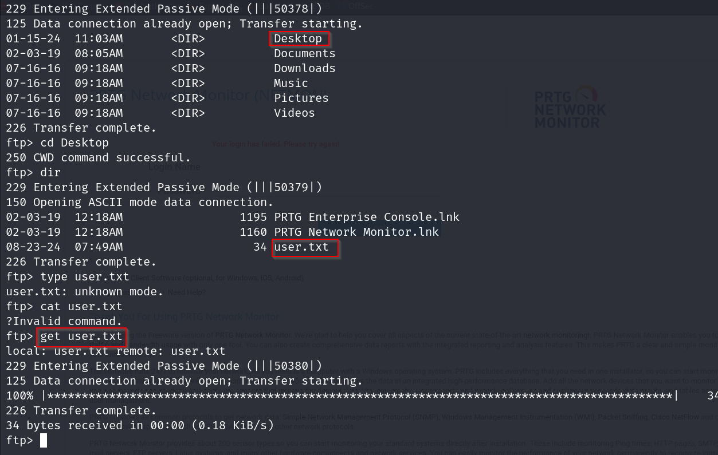
Task: Click the 'cat user.txt' command line
Action: pyautogui.click(x=81, y=306)
